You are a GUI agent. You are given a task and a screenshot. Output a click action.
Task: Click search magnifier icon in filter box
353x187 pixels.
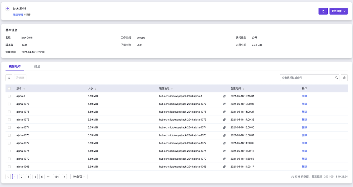point(337,78)
